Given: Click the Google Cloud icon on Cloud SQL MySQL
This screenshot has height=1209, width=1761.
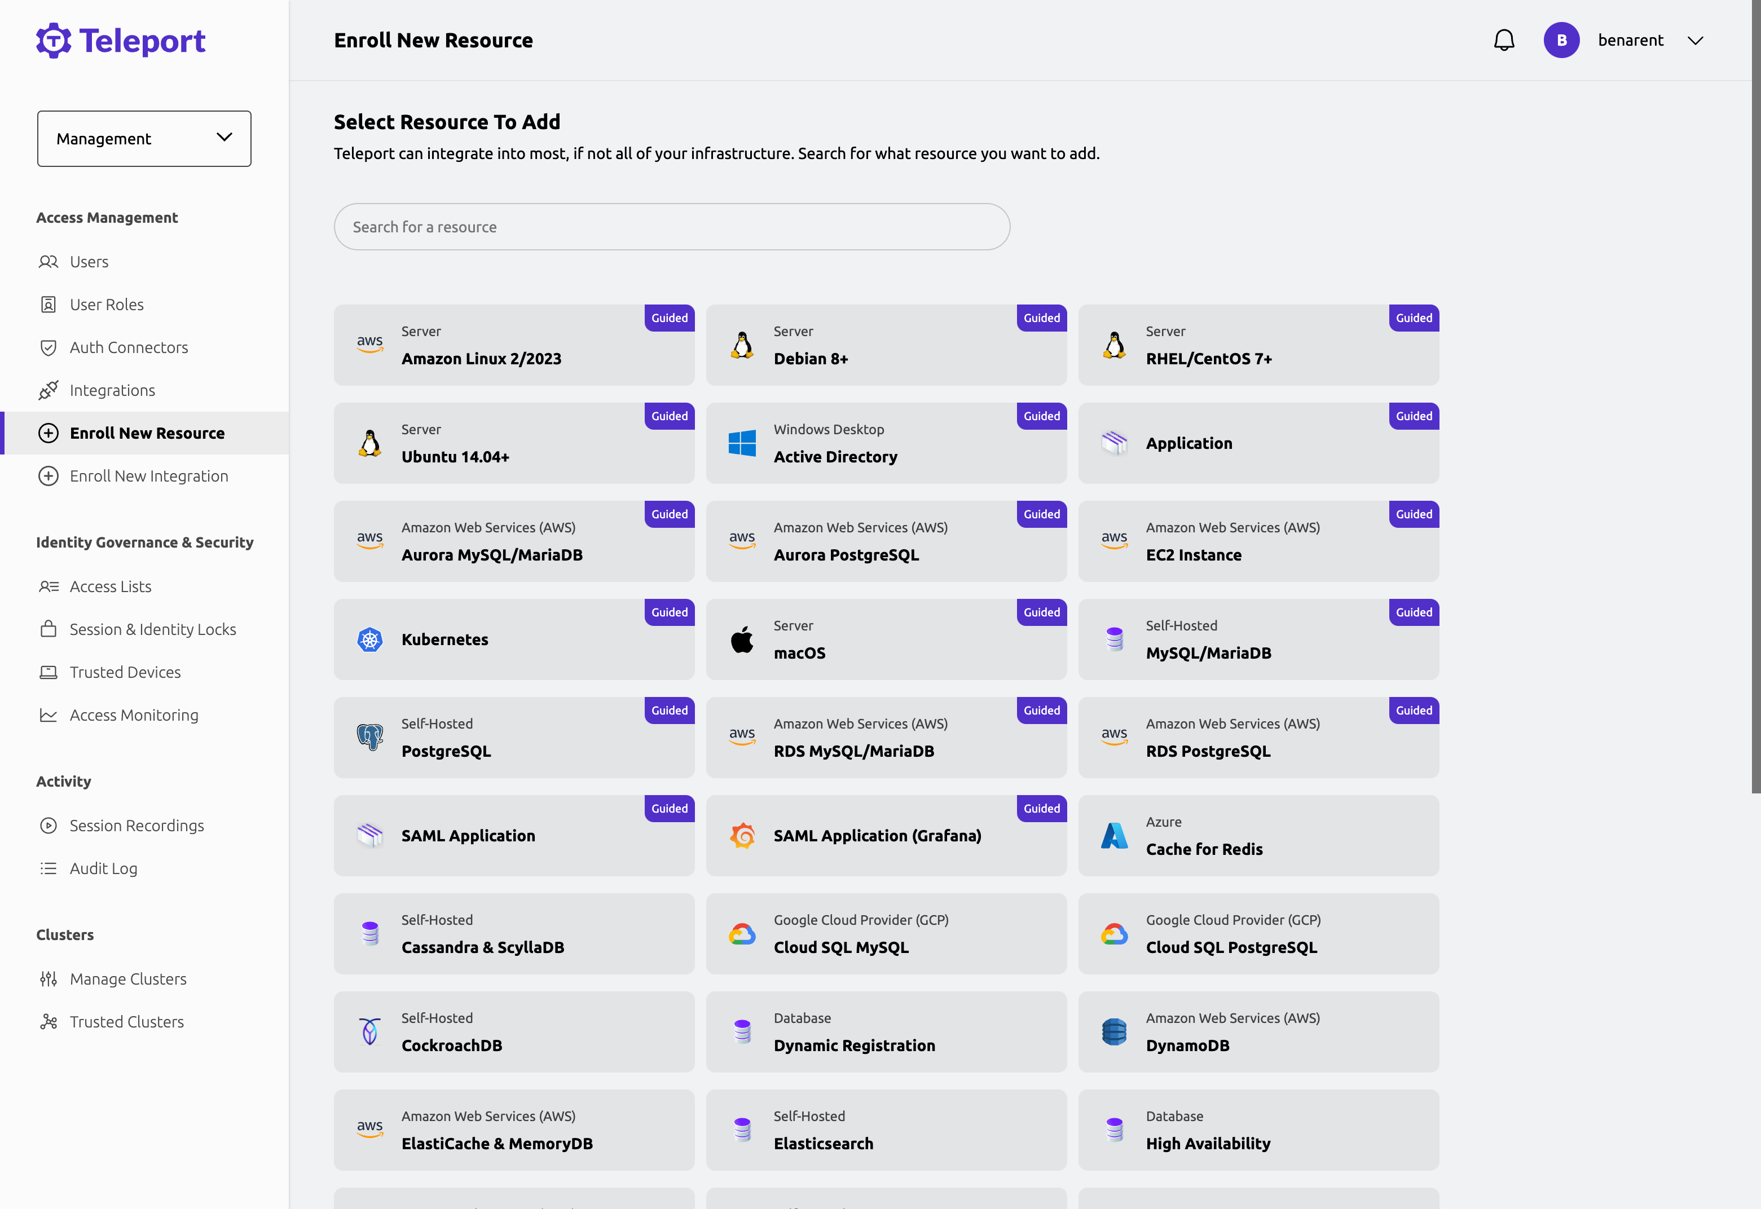Looking at the screenshot, I should click(x=742, y=934).
